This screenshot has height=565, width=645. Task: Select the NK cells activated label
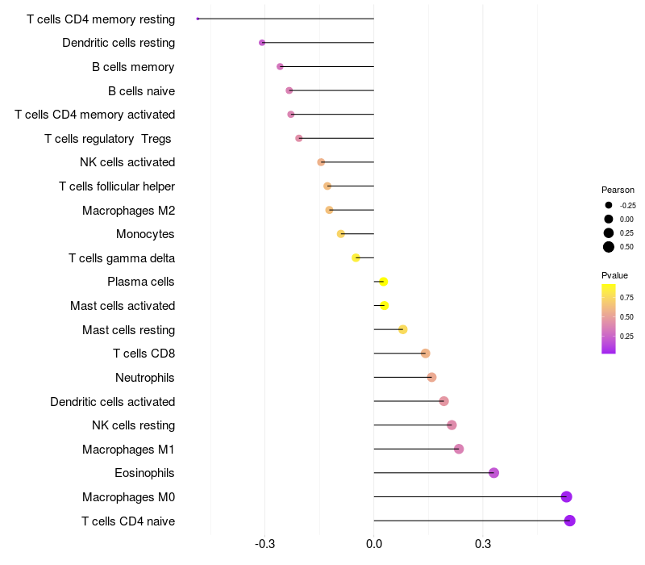pyautogui.click(x=127, y=162)
